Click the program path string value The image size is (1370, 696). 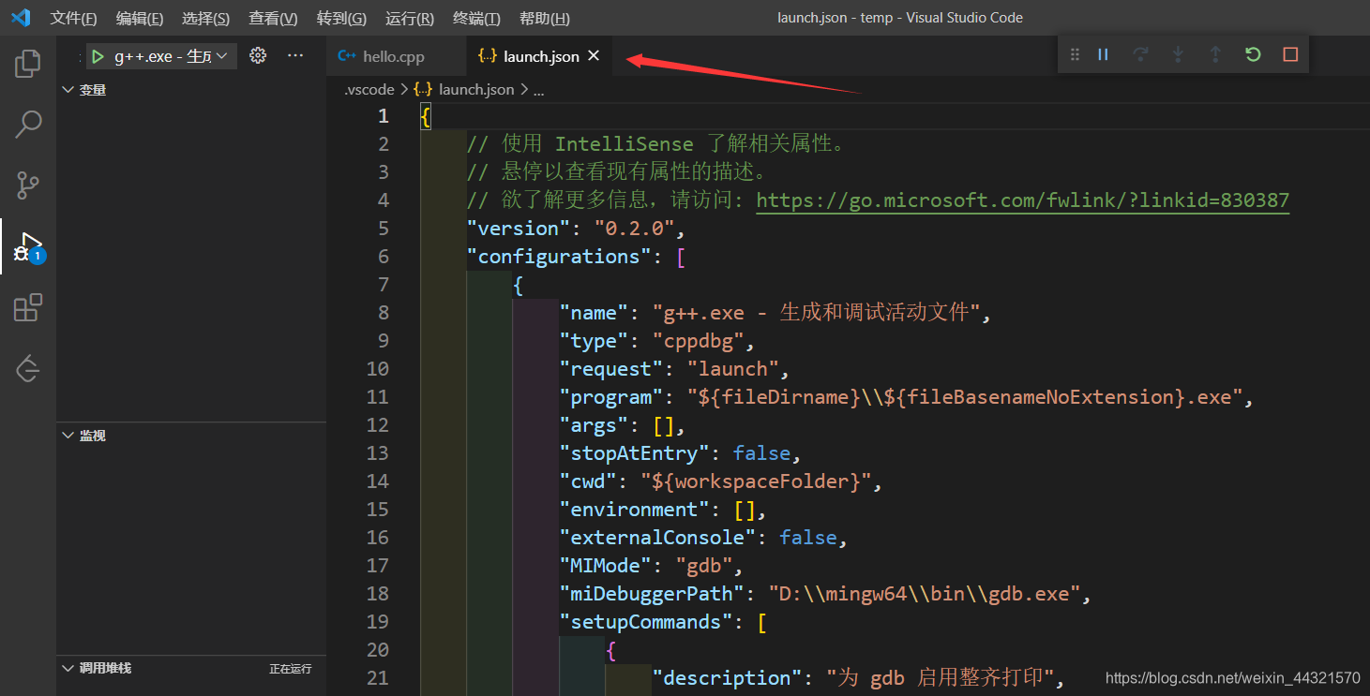coord(965,397)
